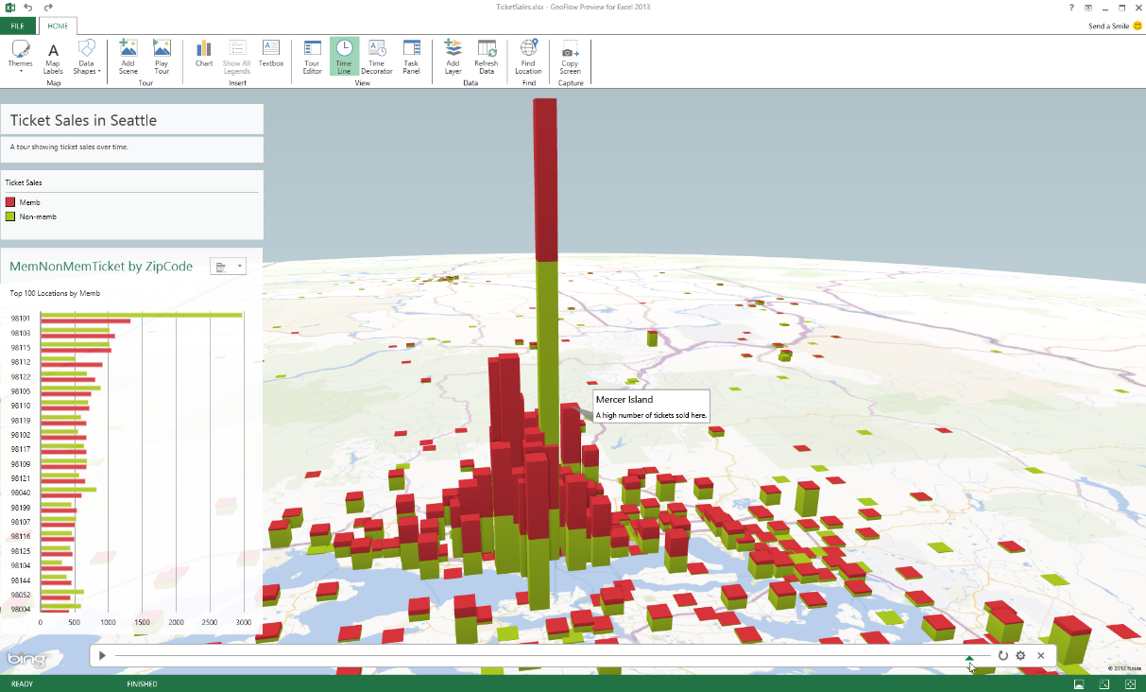This screenshot has height=692, width=1146.
Task: Expand the Themes dropdown
Action: click(20, 57)
